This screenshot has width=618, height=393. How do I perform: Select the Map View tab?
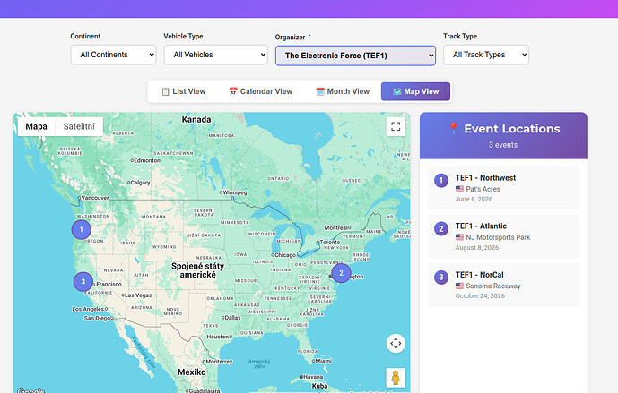pyautogui.click(x=415, y=91)
